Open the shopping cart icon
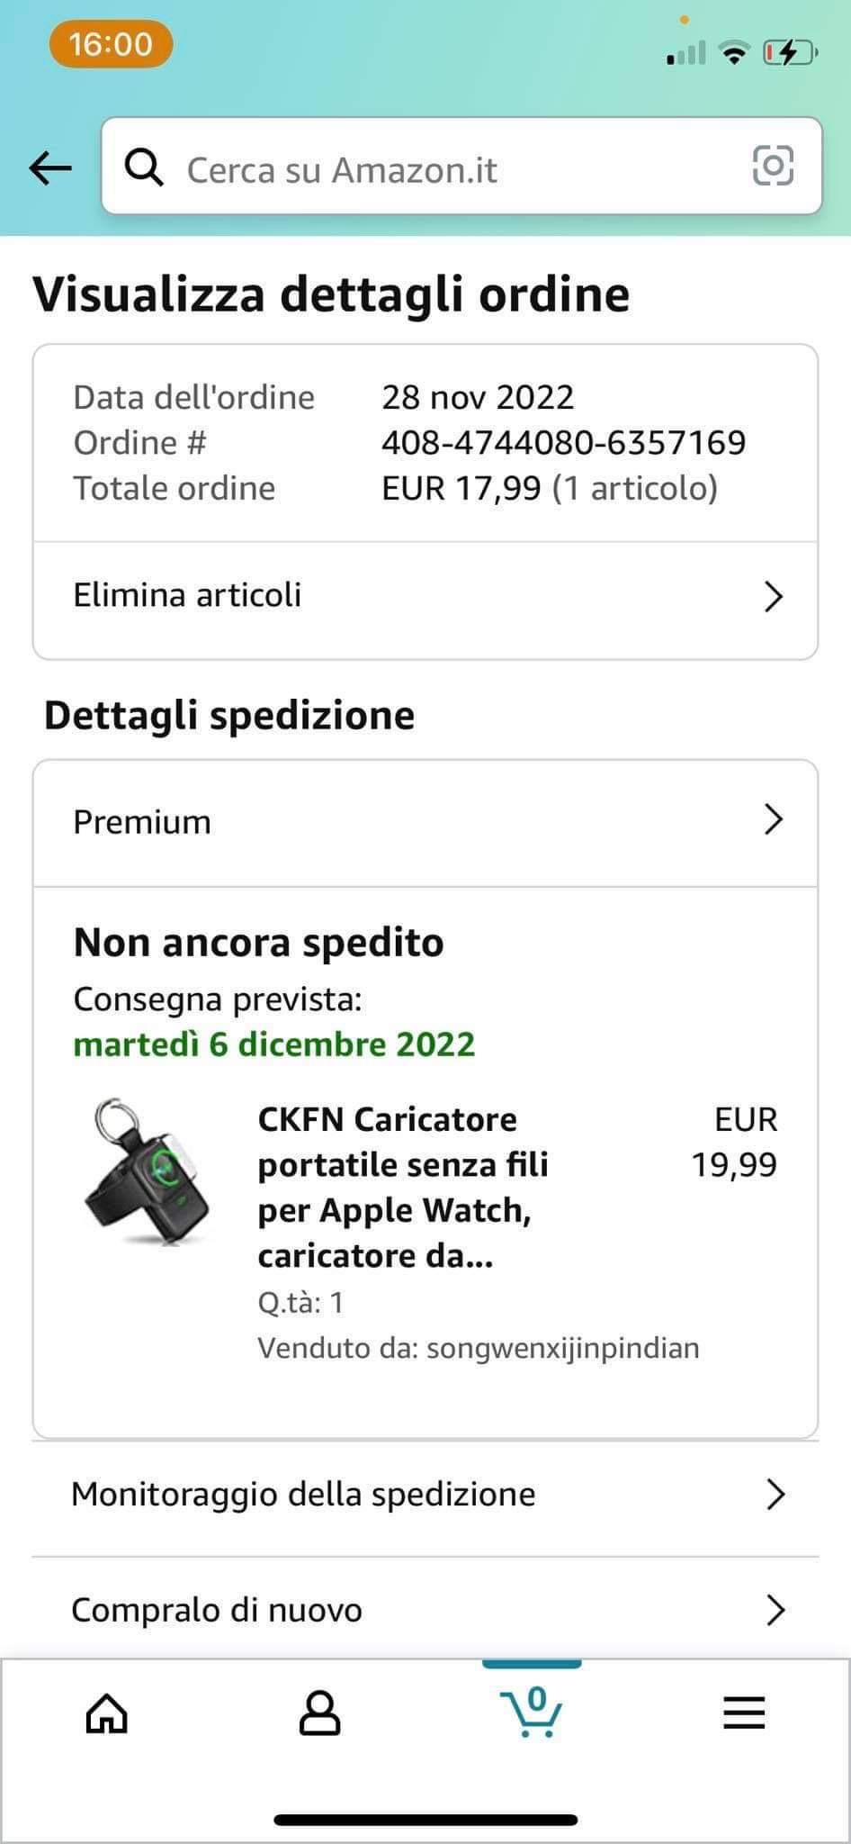The height and width of the screenshot is (1844, 851). pos(531,1711)
